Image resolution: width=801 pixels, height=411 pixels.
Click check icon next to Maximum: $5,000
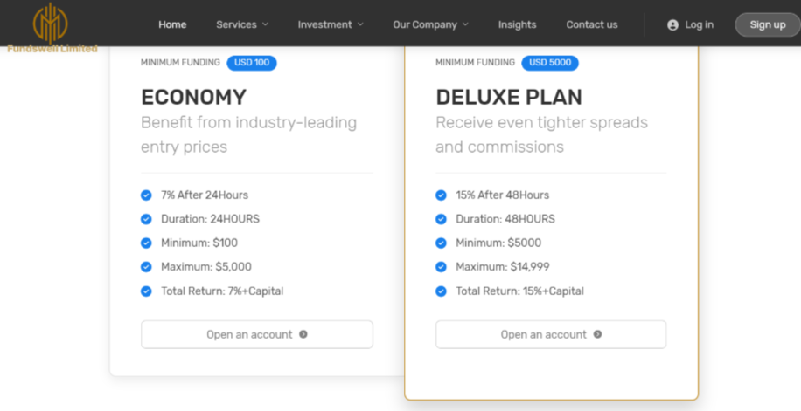tap(146, 267)
